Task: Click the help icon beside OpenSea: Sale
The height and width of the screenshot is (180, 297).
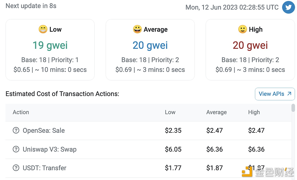Action: (x=16, y=130)
